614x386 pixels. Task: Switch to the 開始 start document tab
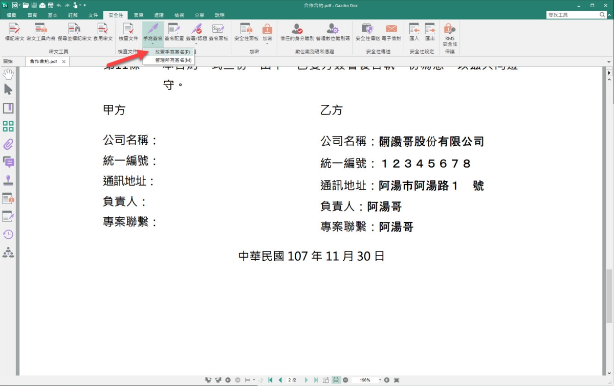click(8, 61)
